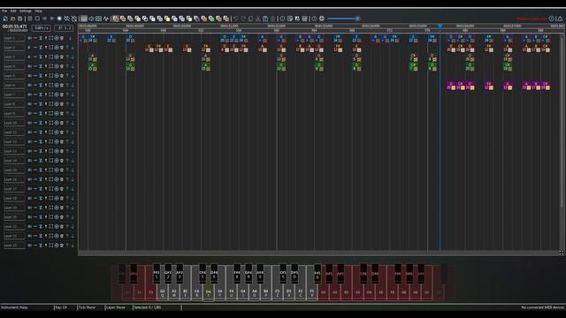The height and width of the screenshot is (318, 566).
Task: Delete Layer 7 with its trash icon
Action: click(x=62, y=95)
